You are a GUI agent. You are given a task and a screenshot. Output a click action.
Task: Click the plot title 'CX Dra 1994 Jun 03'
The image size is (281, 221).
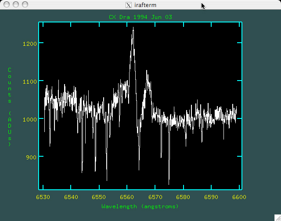coord(140,17)
